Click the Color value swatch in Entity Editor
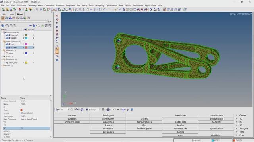254x142 pixels. click(21, 110)
